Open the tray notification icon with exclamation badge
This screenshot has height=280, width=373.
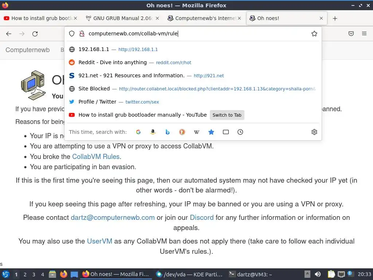pos(350,274)
